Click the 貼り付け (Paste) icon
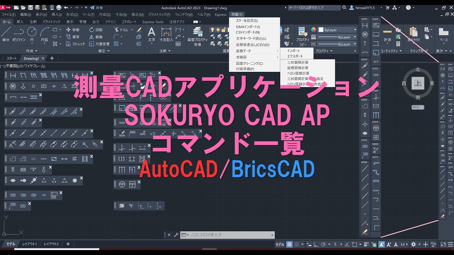Viewport: 454px width, 255px height. click(414, 35)
